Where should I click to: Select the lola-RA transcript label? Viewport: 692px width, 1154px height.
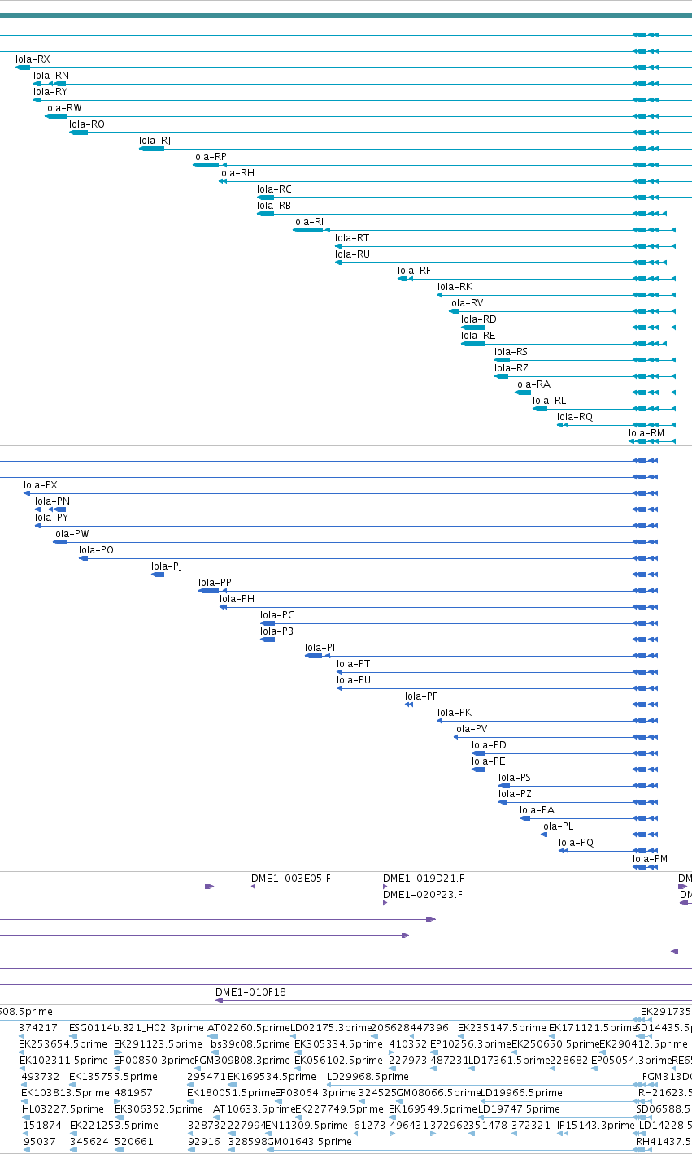point(533,384)
